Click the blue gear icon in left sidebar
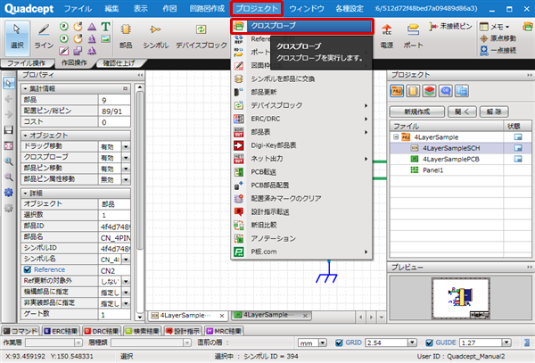 tap(9, 193)
